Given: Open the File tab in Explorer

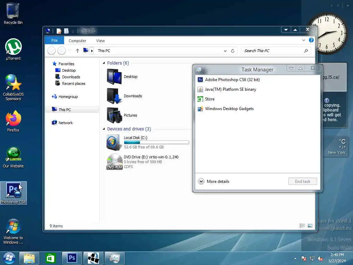Looking at the screenshot, I should pos(54,40).
